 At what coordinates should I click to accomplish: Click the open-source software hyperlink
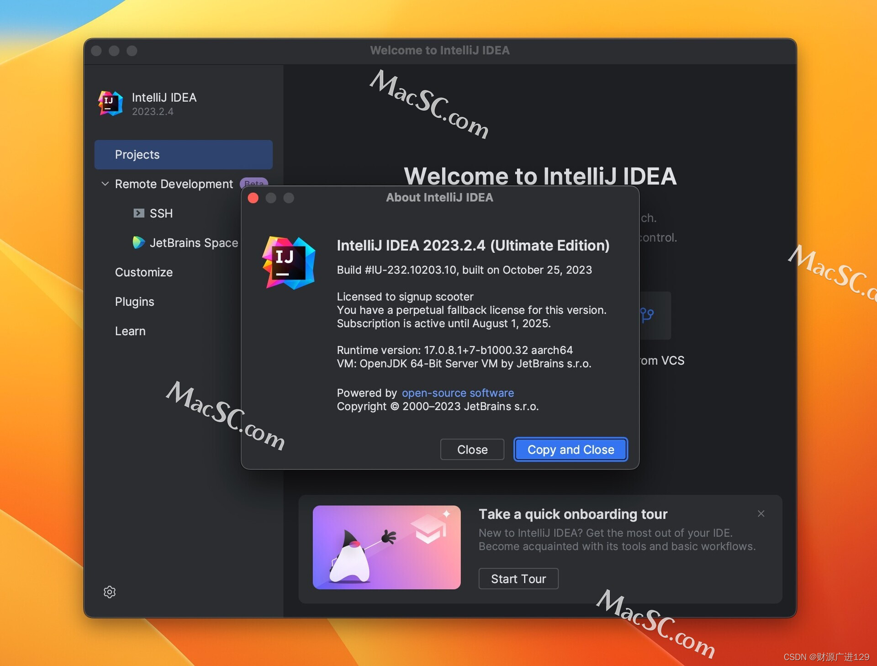[x=457, y=392]
